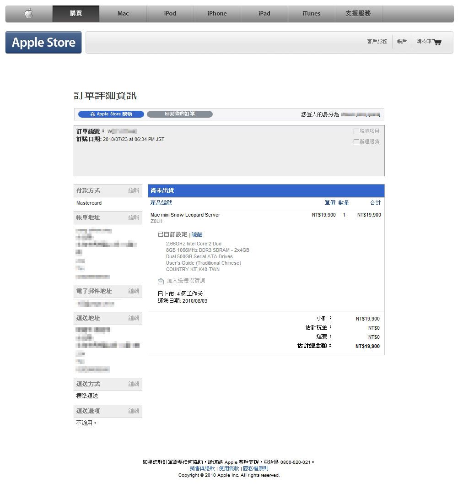463x489 pixels.
Task: Edit the 帳單地址 section
Action: 134,217
